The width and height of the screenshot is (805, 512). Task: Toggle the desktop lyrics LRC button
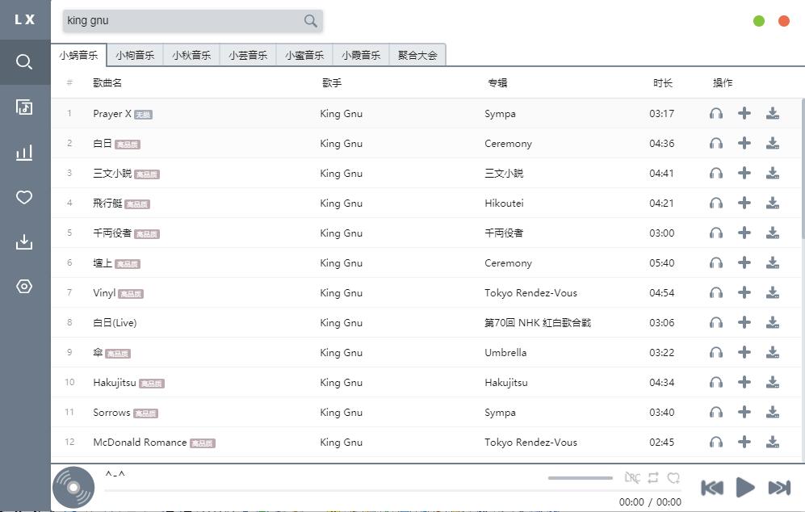tap(632, 478)
